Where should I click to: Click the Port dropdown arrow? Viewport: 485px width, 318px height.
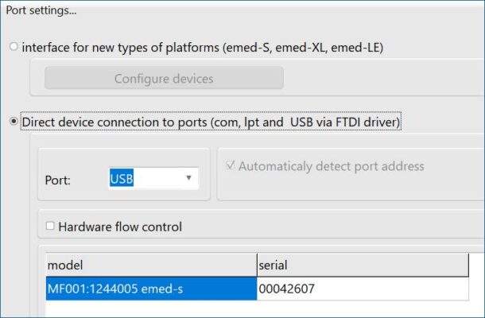tap(188, 178)
